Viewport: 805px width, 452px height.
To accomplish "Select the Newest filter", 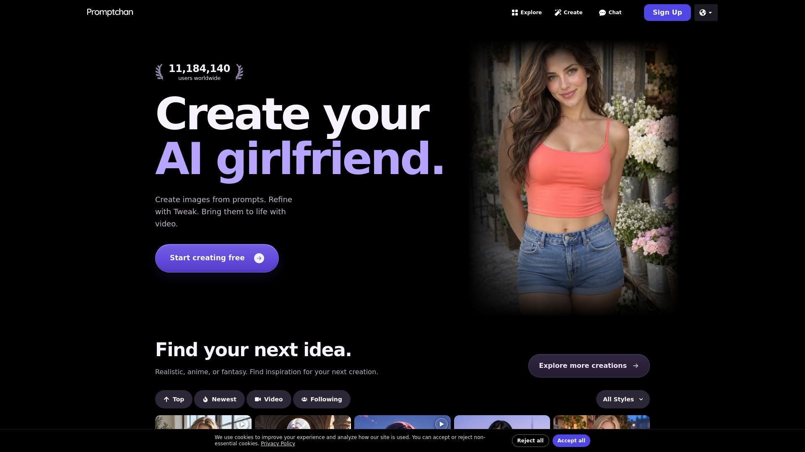I will click(x=219, y=399).
